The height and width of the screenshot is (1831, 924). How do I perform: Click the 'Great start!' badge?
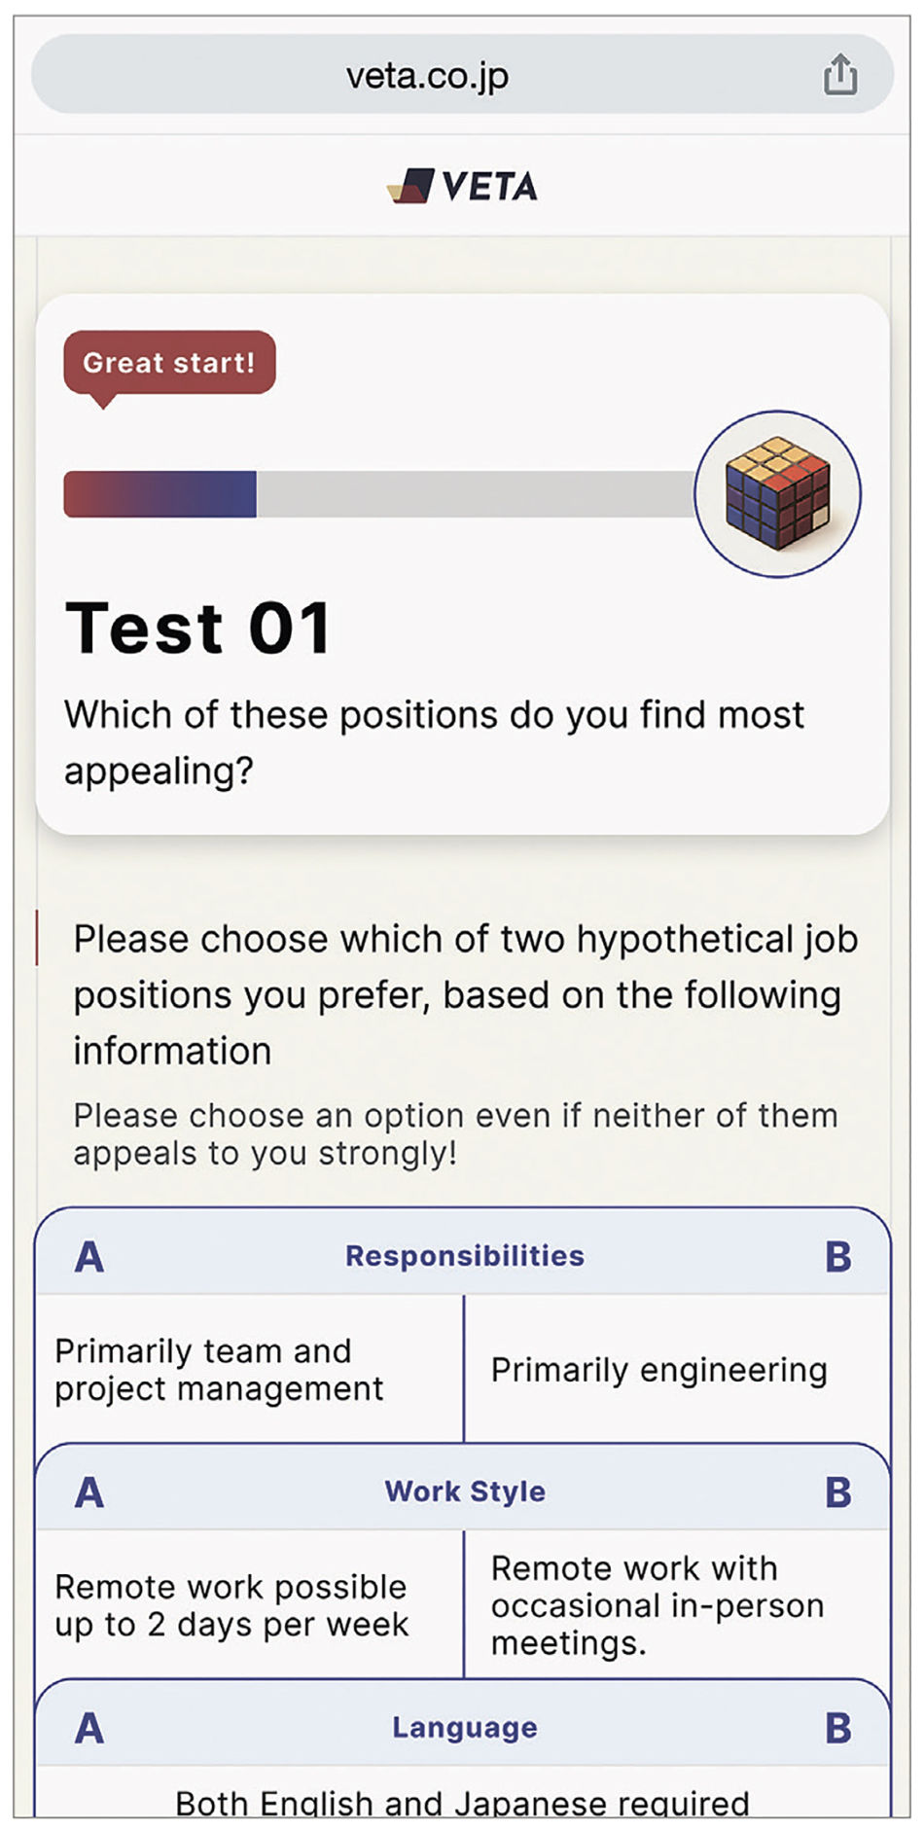click(168, 362)
